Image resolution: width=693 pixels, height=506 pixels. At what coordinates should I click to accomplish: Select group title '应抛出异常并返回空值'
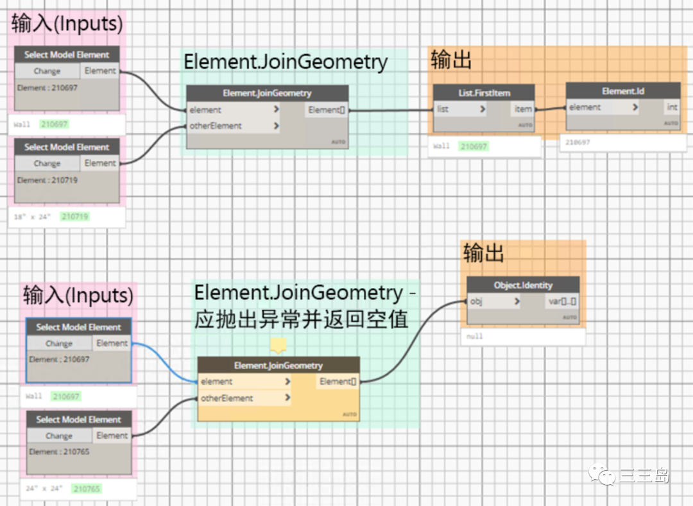[301, 319]
